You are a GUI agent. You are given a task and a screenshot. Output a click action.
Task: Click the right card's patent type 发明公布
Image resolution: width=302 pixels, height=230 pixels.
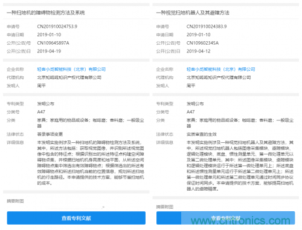[195, 104]
